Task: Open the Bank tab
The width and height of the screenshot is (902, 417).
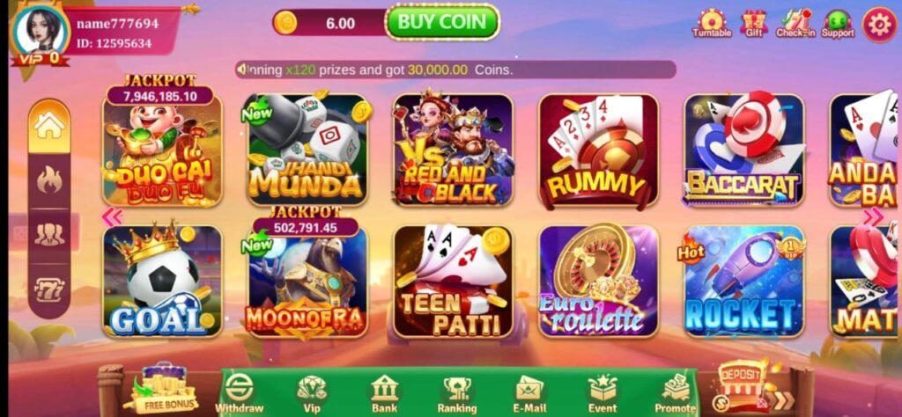Action: 384,393
